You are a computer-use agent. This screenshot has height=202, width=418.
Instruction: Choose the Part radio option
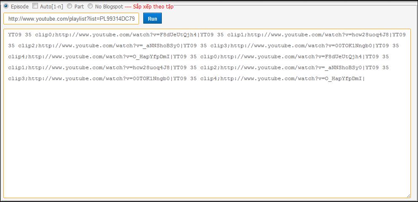coord(70,6)
